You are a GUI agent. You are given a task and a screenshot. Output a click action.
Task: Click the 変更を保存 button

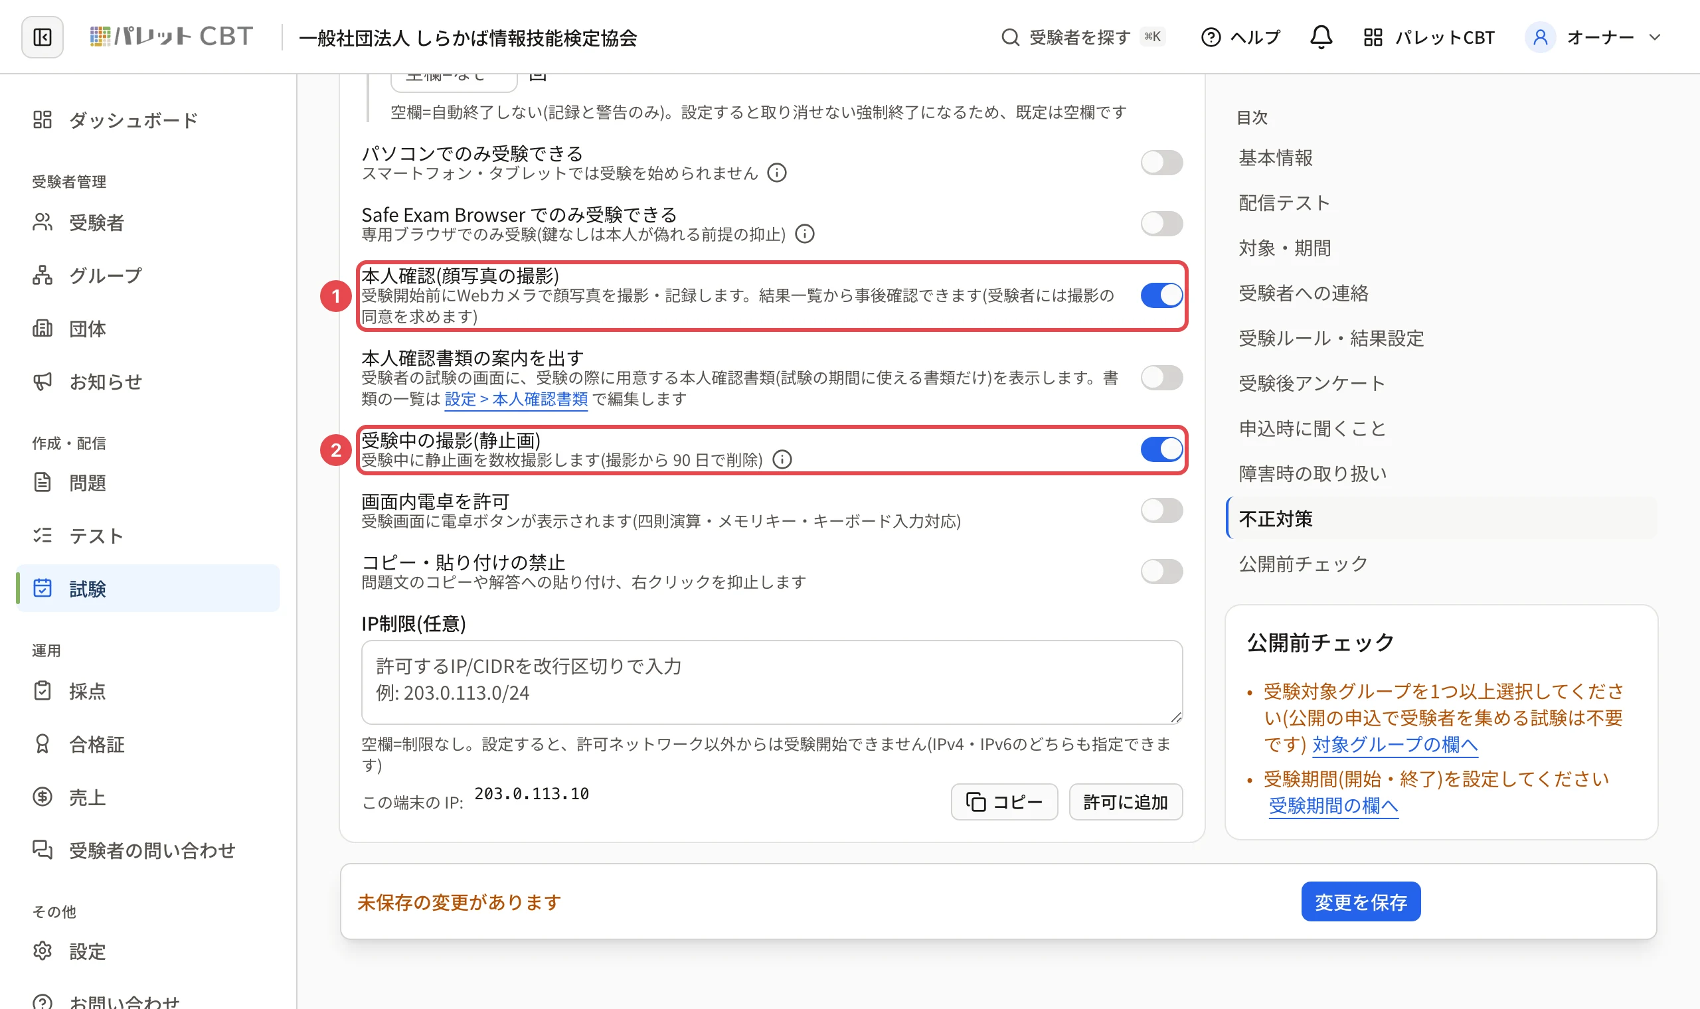pyautogui.click(x=1360, y=901)
